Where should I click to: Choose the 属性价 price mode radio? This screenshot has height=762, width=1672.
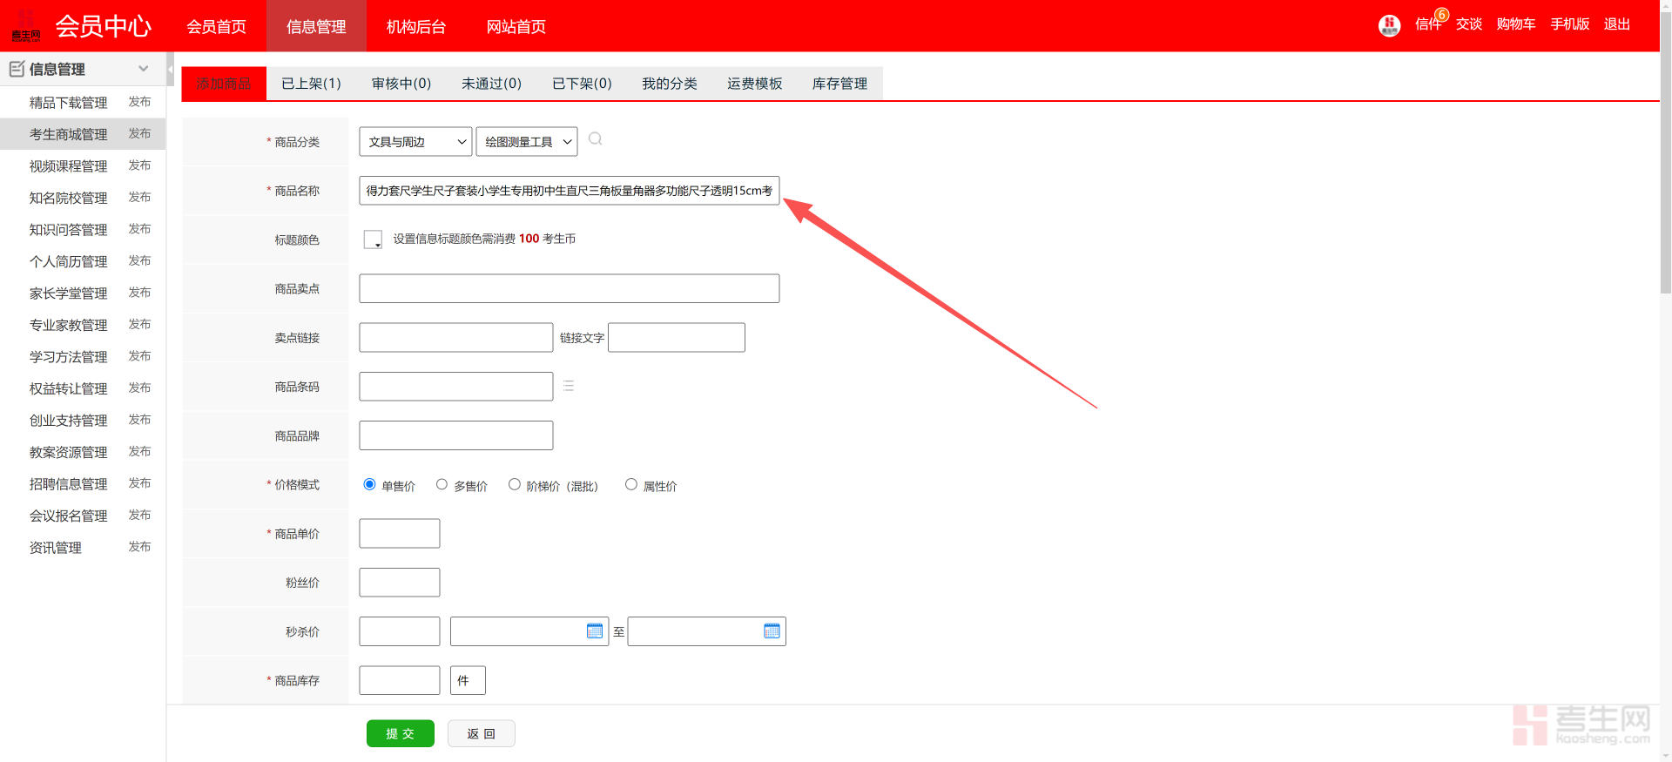coord(630,484)
